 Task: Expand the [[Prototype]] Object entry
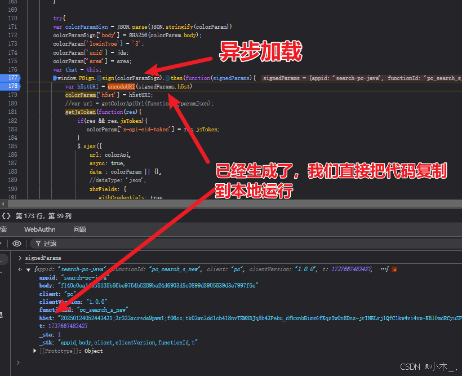point(35,351)
